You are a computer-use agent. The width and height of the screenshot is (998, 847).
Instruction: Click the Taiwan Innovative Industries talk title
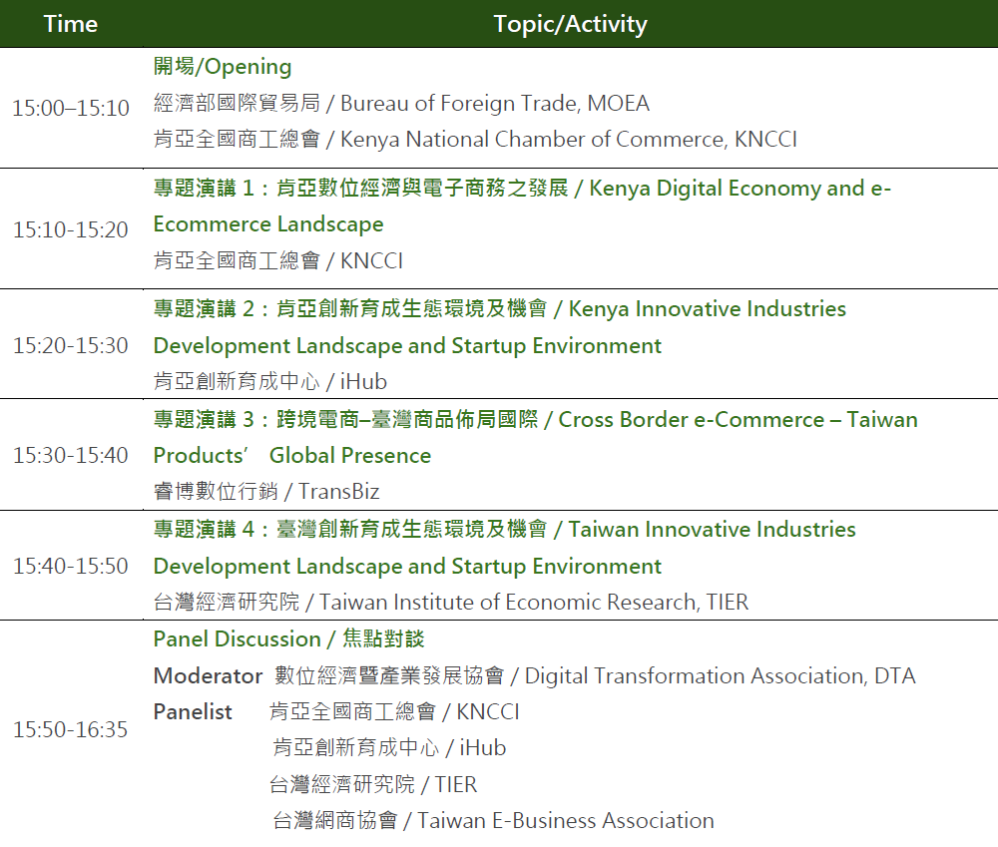505,530
